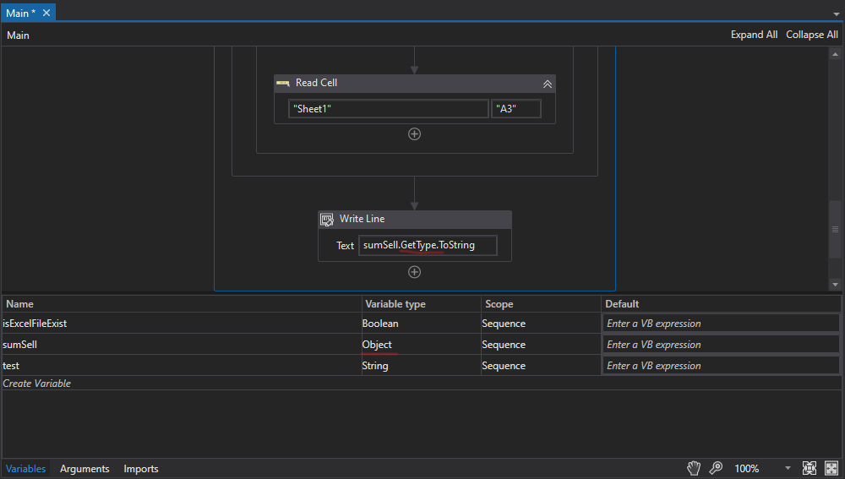The image size is (845, 479).
Task: Open Boolean type dropdown for isExcelFileExist
Action: 421,324
